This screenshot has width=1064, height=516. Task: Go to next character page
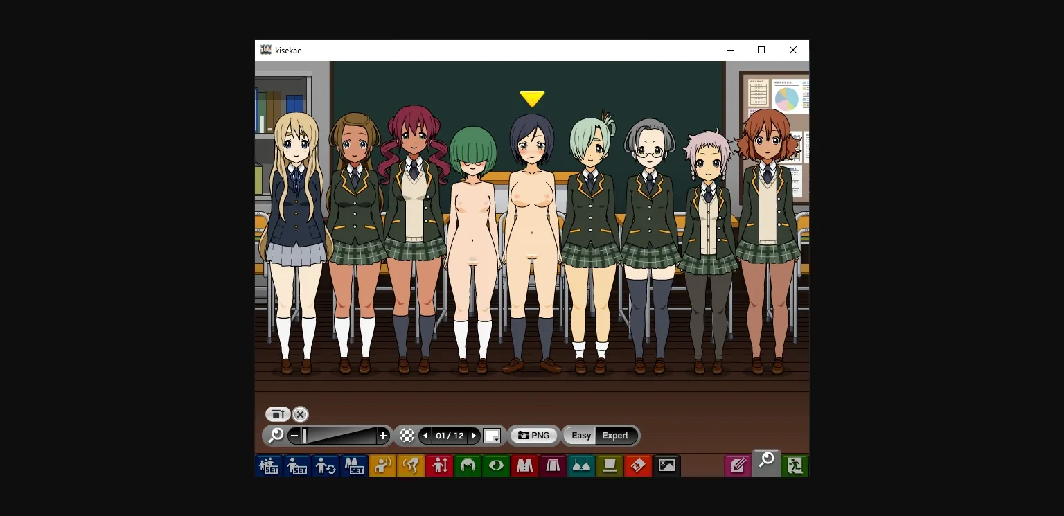[475, 435]
